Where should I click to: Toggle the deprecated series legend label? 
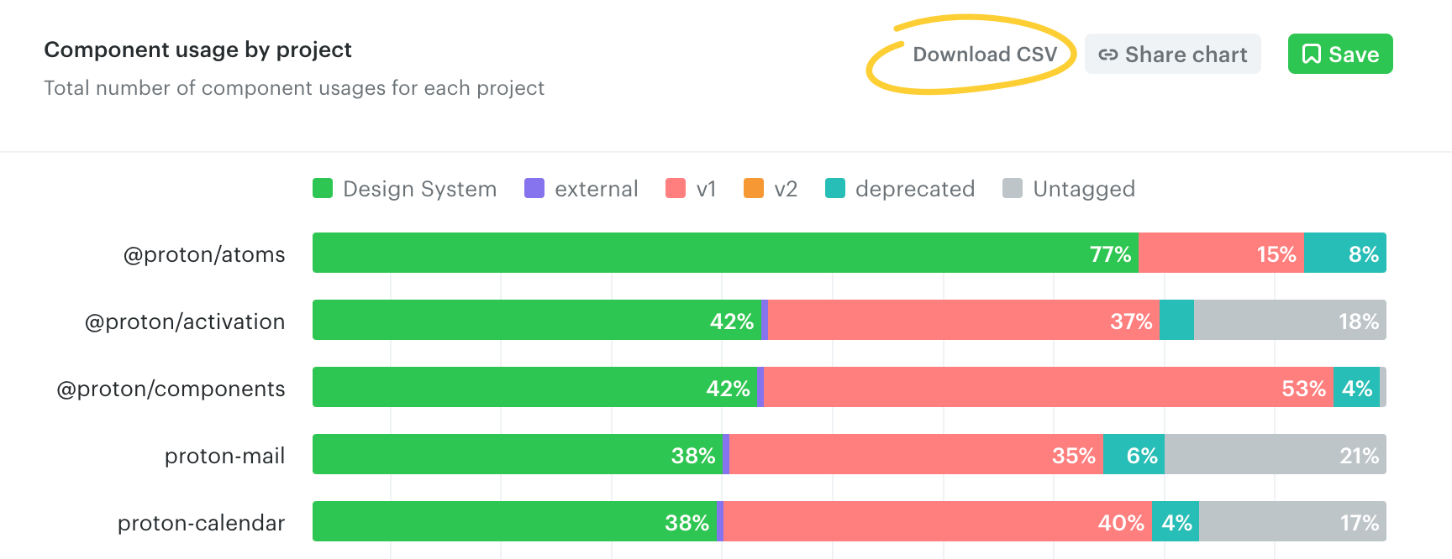coord(914,189)
